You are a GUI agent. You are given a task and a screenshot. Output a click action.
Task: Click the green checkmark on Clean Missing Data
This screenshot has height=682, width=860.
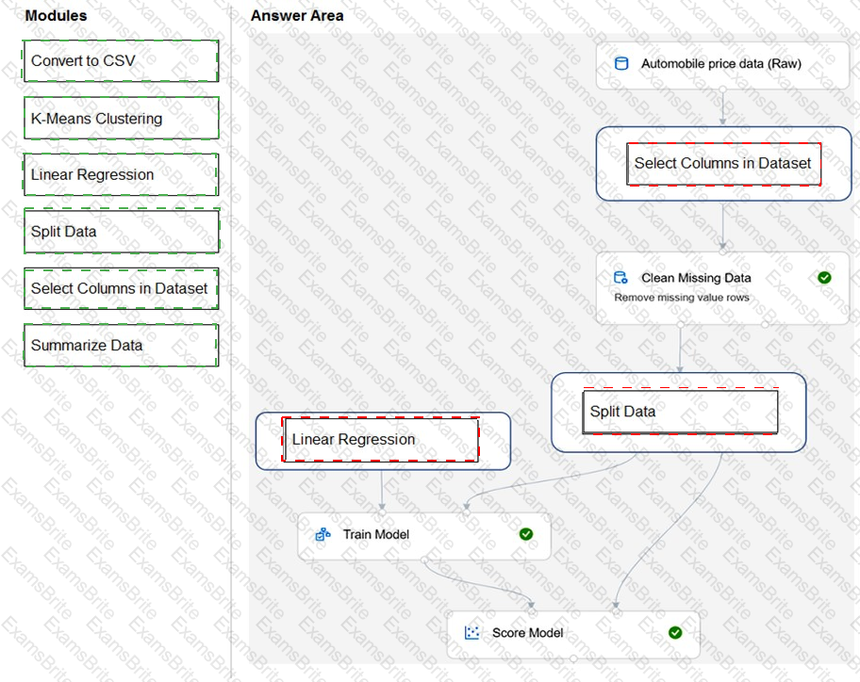824,278
